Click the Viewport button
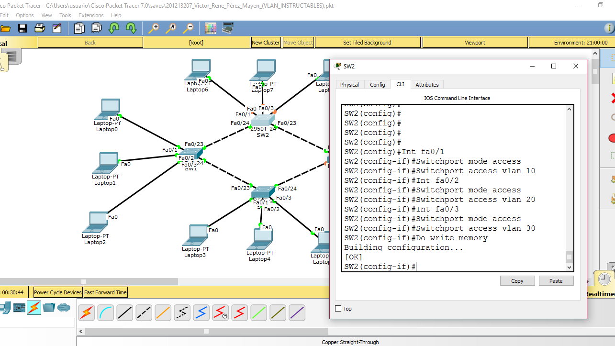 475,43
